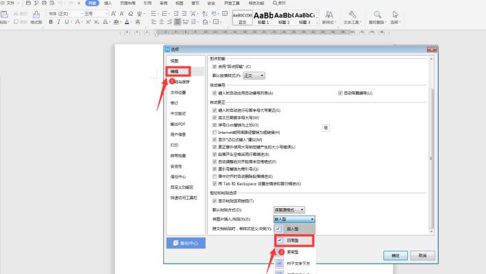Click the superscript X² icon
486x274 pixels.
pos(88,22)
